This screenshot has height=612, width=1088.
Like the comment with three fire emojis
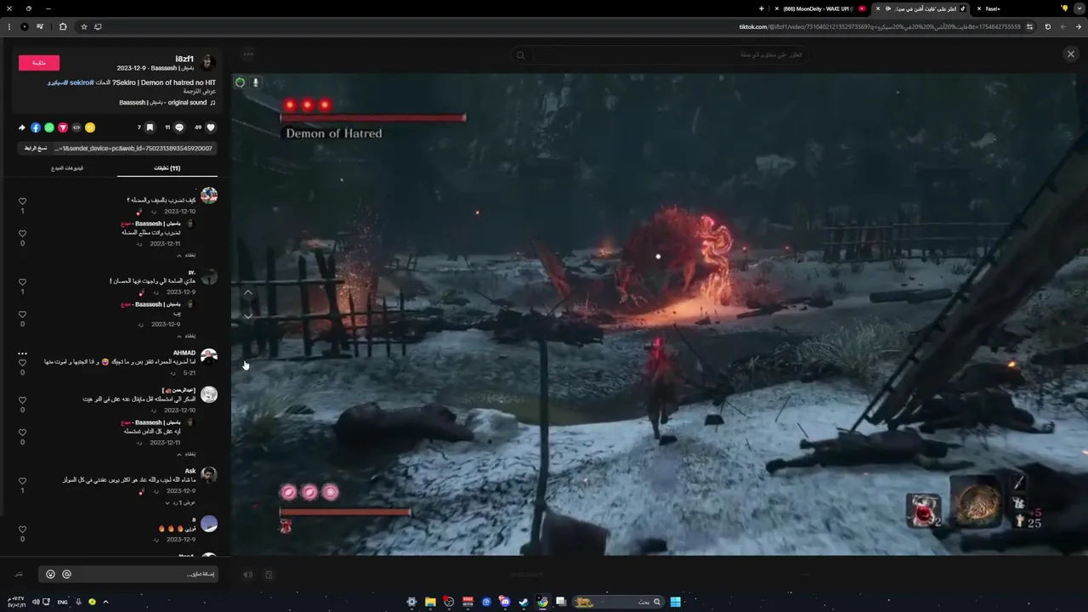pos(22,530)
